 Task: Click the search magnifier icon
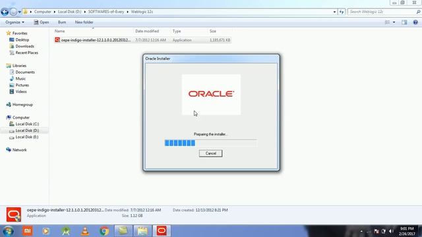coord(418,12)
